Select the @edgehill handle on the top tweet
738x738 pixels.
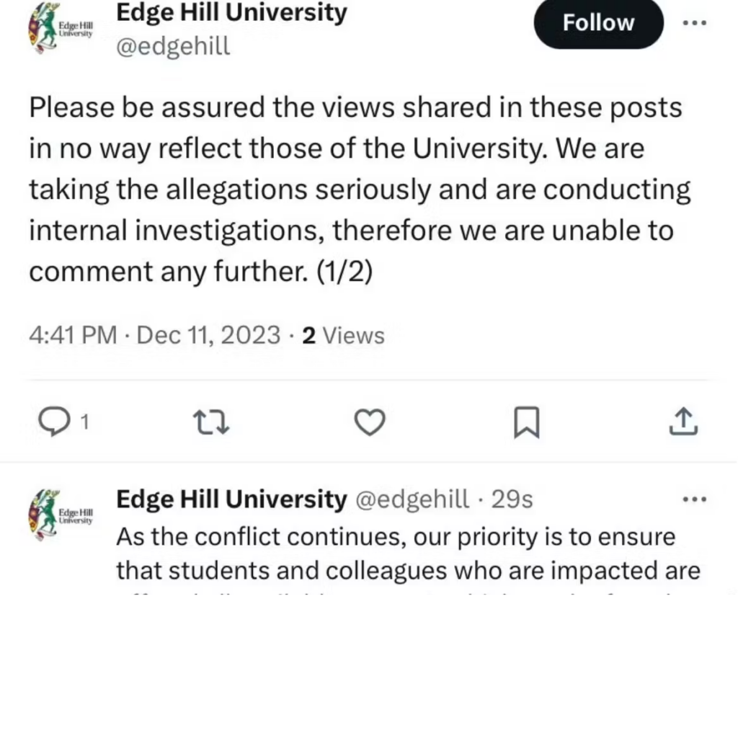point(173,46)
